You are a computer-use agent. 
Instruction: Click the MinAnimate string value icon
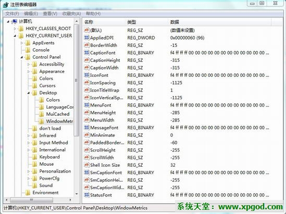[86, 135]
